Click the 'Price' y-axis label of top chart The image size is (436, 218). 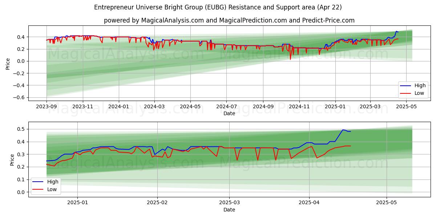tap(8, 64)
